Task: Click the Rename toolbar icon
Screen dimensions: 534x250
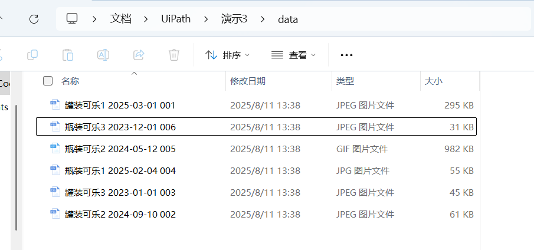Action: 103,55
